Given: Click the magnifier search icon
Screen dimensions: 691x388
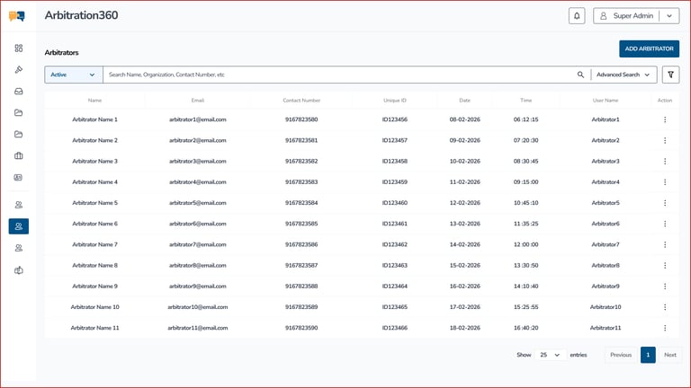Looking at the screenshot, I should click(x=580, y=75).
